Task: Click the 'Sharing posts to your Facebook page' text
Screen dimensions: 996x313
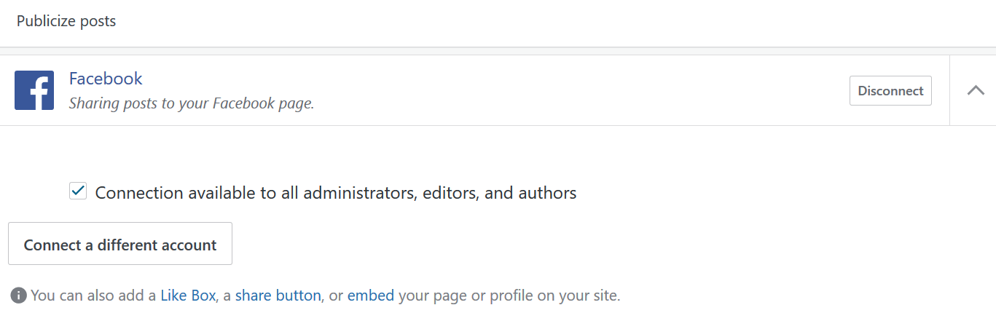Action: pos(191,103)
